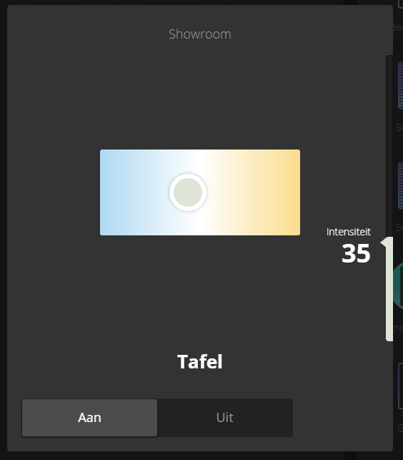Viewport: 403px width, 460px height.
Task: Click the Intensiteit label
Action: pyautogui.click(x=349, y=232)
